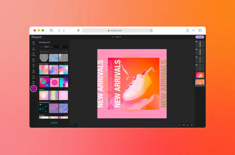Click the zoom in magnifier icon
This screenshot has height=155, width=235.
coord(187,125)
